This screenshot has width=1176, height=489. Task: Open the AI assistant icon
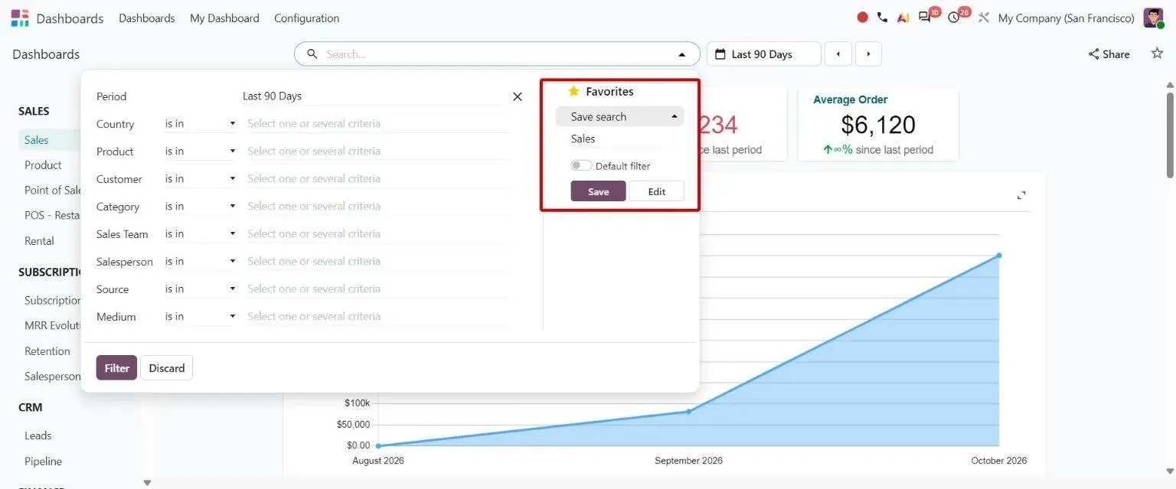(903, 18)
